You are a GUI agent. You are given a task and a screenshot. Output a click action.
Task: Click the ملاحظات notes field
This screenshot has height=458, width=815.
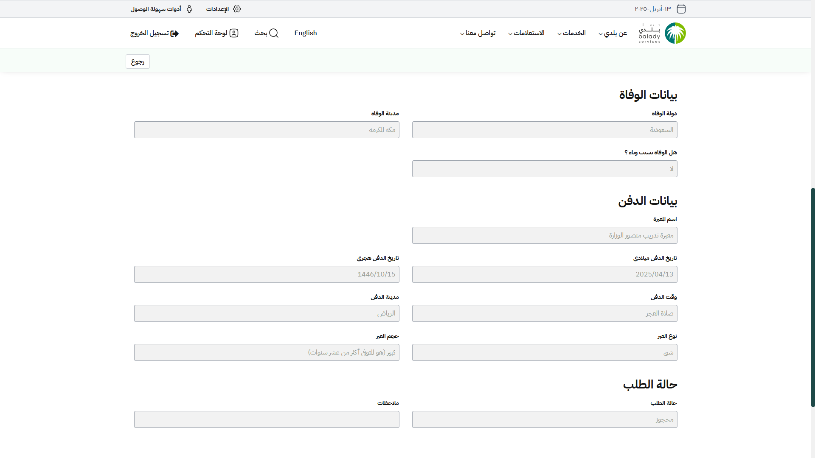coord(267,419)
